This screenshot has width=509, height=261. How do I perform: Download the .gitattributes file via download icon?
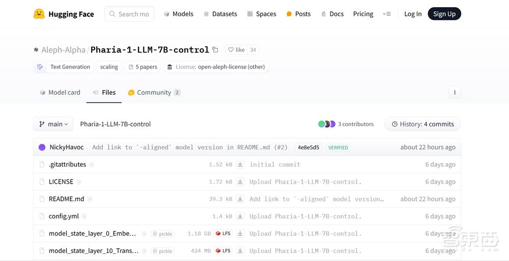point(240,164)
